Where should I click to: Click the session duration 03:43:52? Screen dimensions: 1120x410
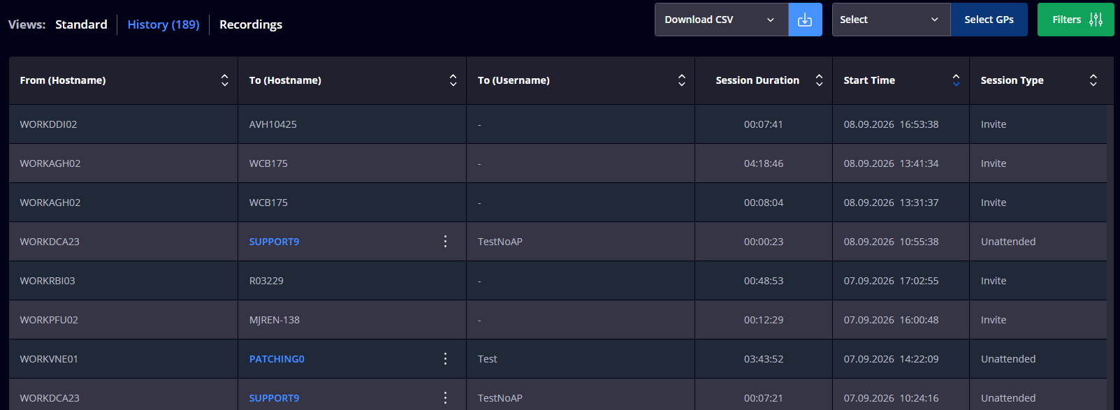point(764,359)
